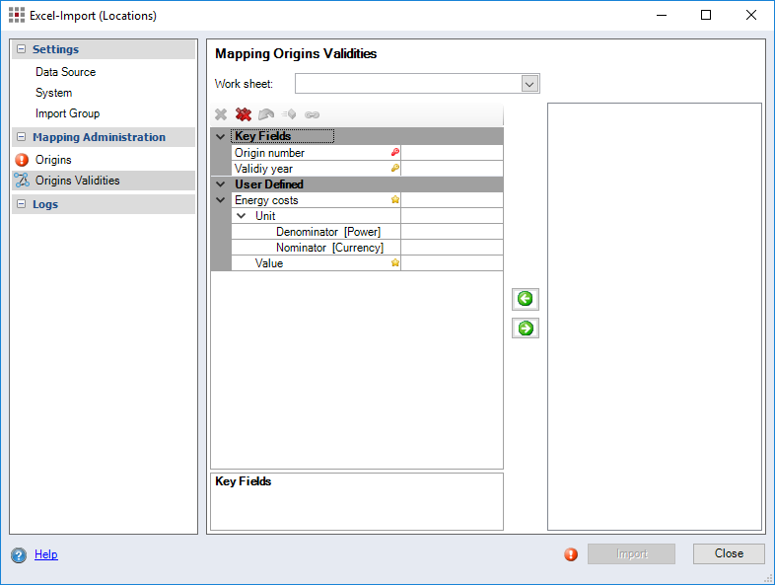Click the blue Help question mark icon
Screen dimensions: 775x585
[x=19, y=555]
